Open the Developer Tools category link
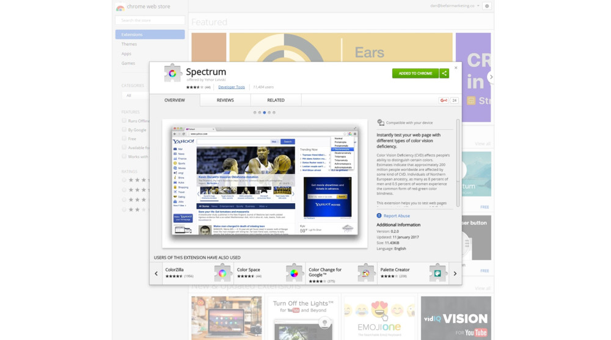611x340 pixels. click(x=232, y=87)
